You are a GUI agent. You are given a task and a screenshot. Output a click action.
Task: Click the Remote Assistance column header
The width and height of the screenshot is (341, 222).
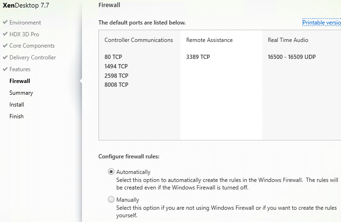pos(209,40)
